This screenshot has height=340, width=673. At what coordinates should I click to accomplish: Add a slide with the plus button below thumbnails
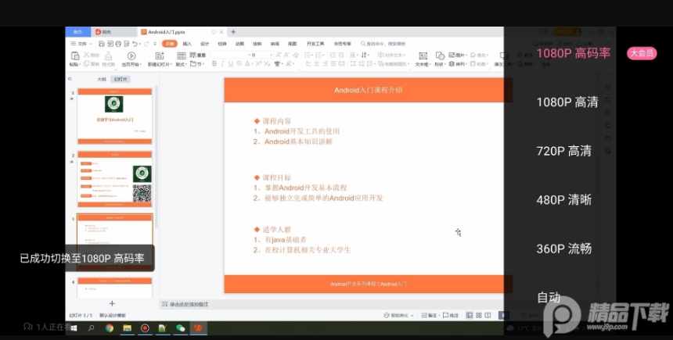[112, 303]
